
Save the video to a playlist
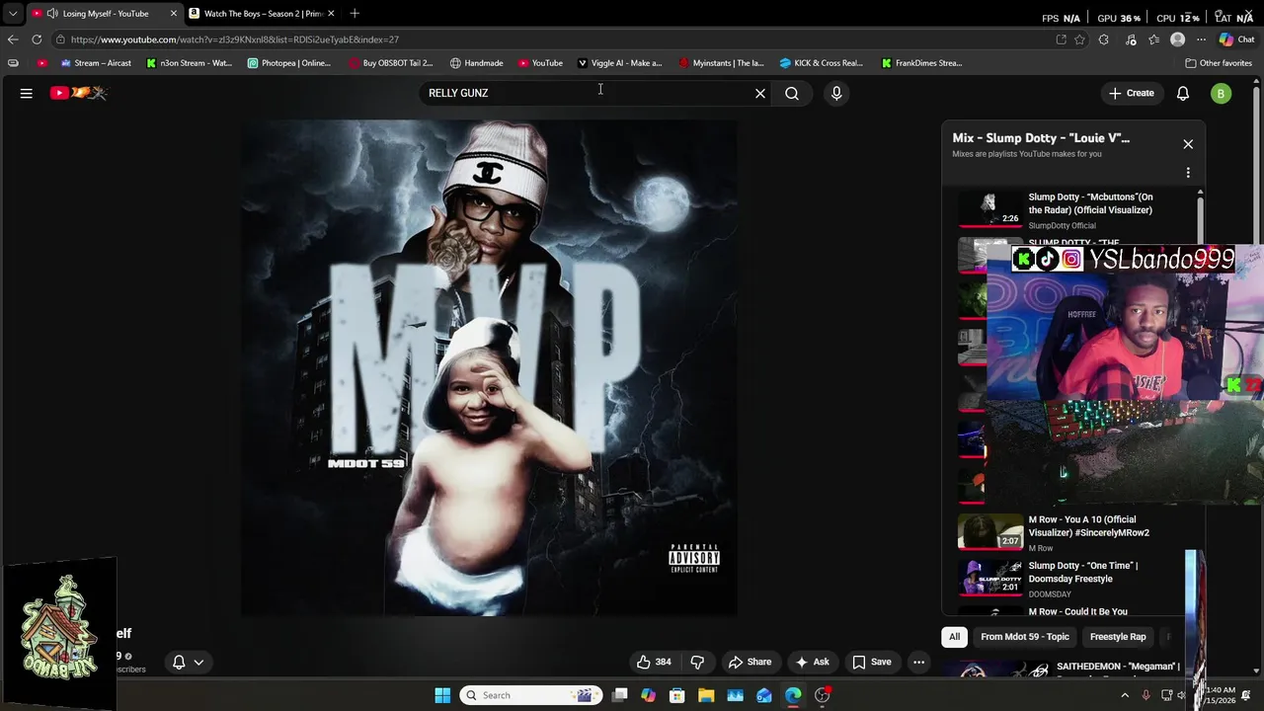(871, 662)
